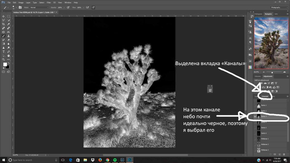Click the white foreground color swatch
The height and width of the screenshot is (163, 290).
pyautogui.click(x=5, y=65)
